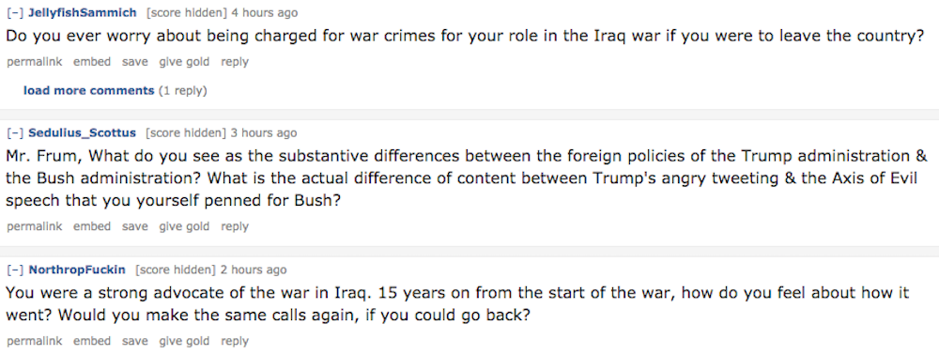This screenshot has width=939, height=355.
Task: Open NorthropFuckin user profile
Action: 77,270
